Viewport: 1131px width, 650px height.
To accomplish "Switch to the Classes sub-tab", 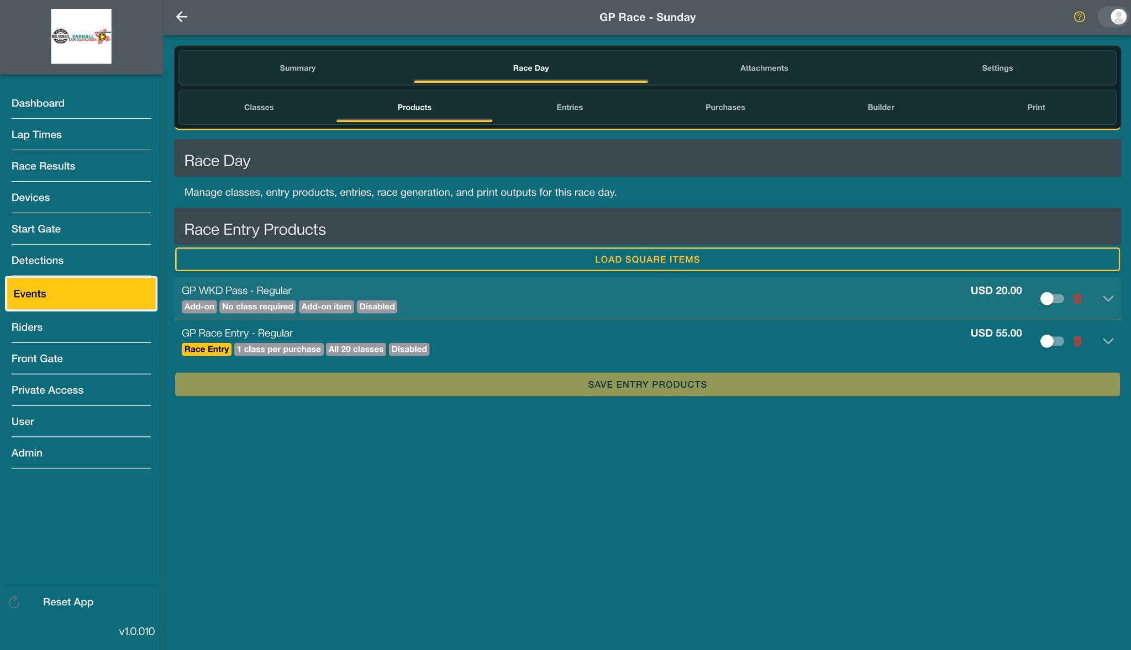I will pyautogui.click(x=259, y=107).
